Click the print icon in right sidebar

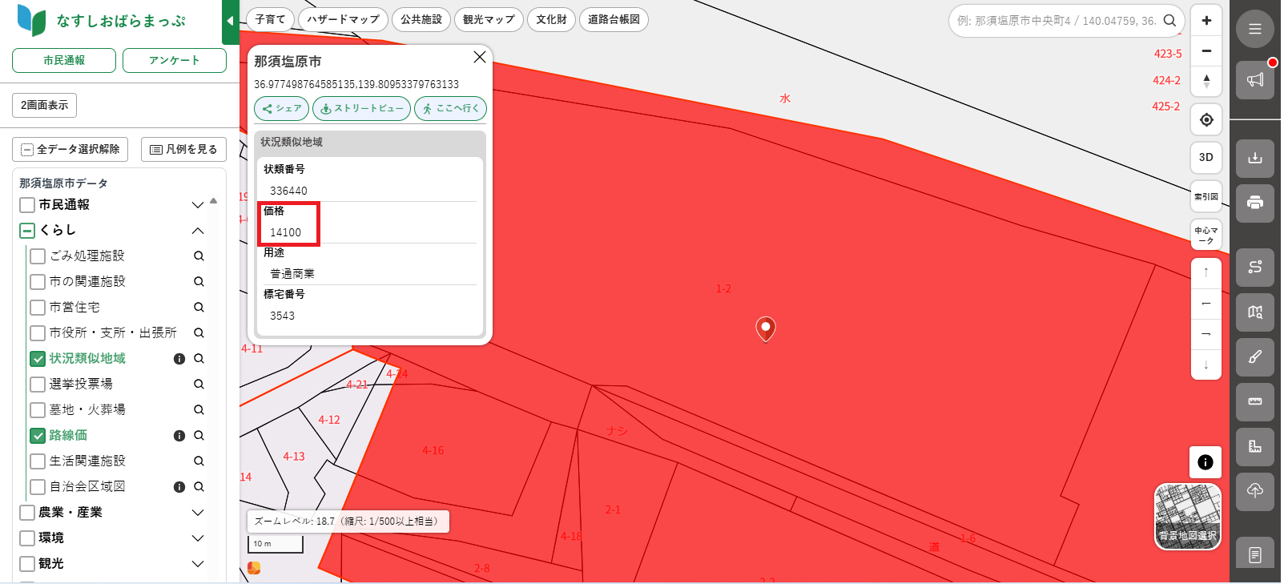[1254, 203]
